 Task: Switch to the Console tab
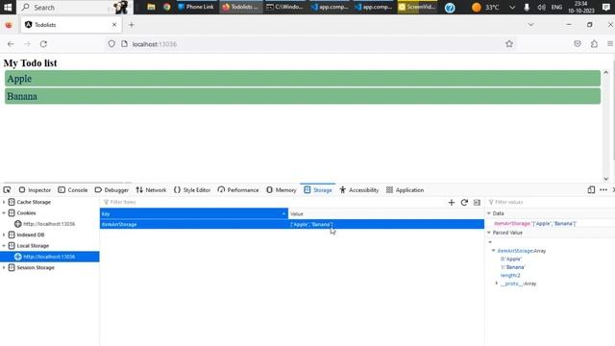(73, 190)
